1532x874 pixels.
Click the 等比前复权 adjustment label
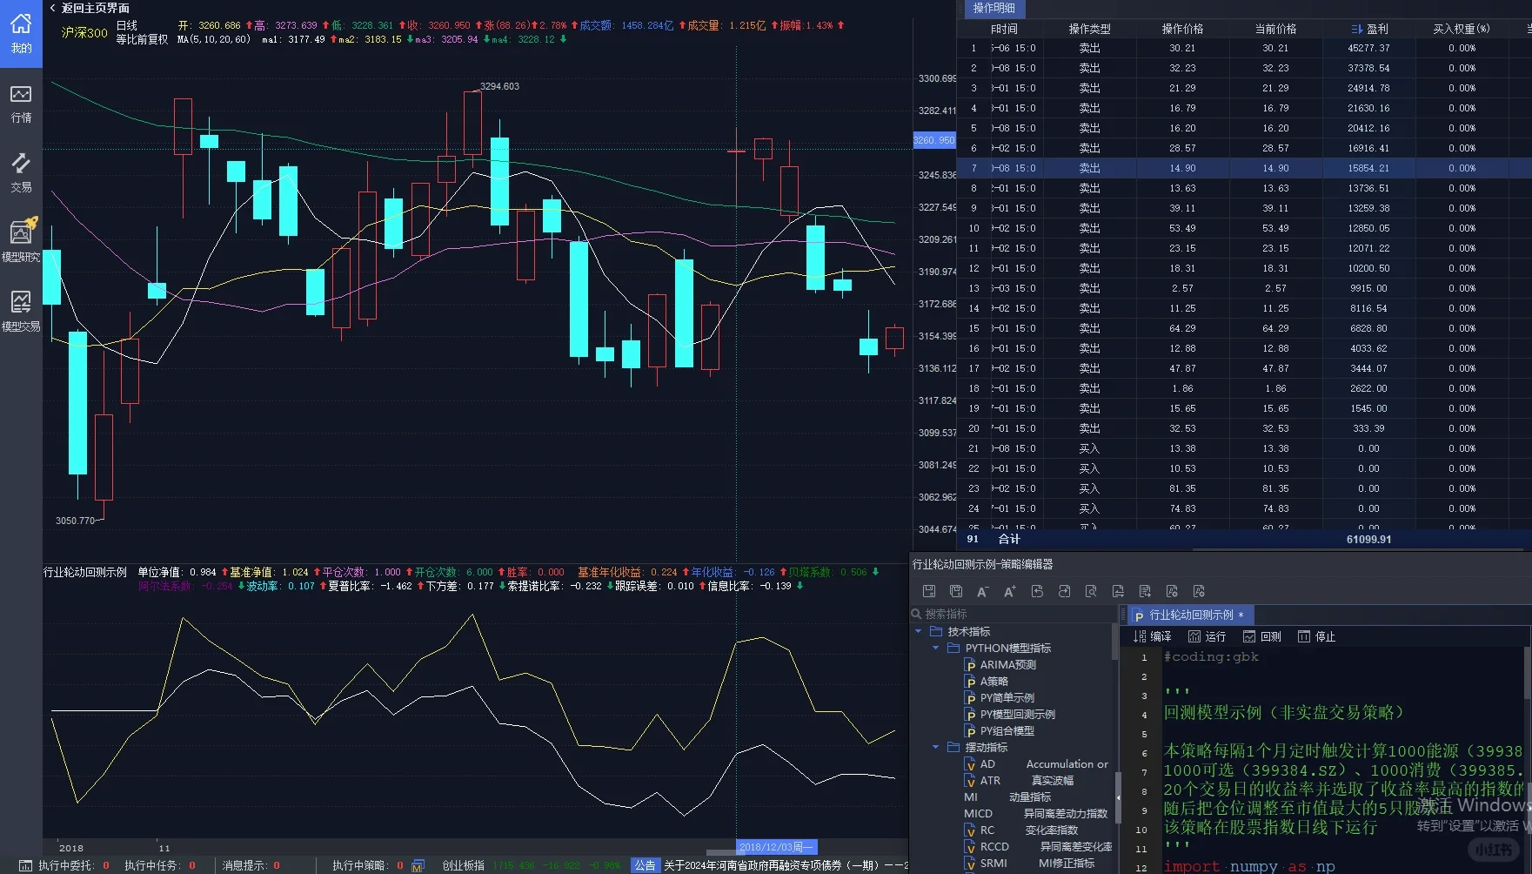click(142, 39)
